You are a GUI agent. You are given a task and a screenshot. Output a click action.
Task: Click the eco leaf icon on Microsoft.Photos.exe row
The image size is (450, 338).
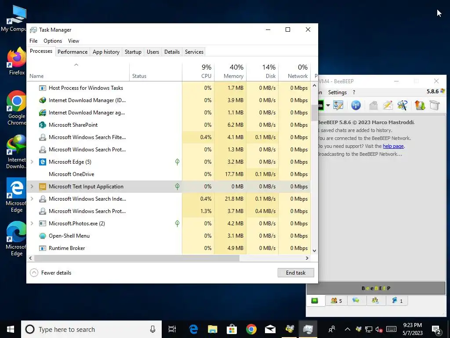click(x=178, y=223)
